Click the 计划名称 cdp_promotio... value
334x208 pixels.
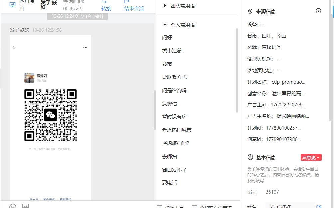coord(288,82)
